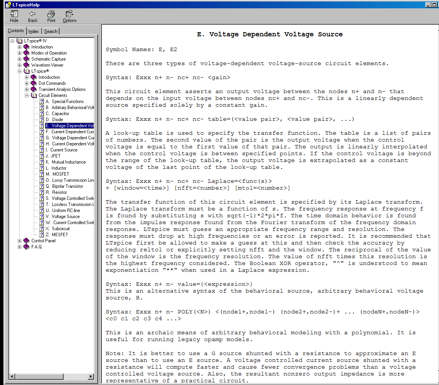Click the Resistor topic page icon
Viewport: 439px width, 385px height.
point(41,192)
